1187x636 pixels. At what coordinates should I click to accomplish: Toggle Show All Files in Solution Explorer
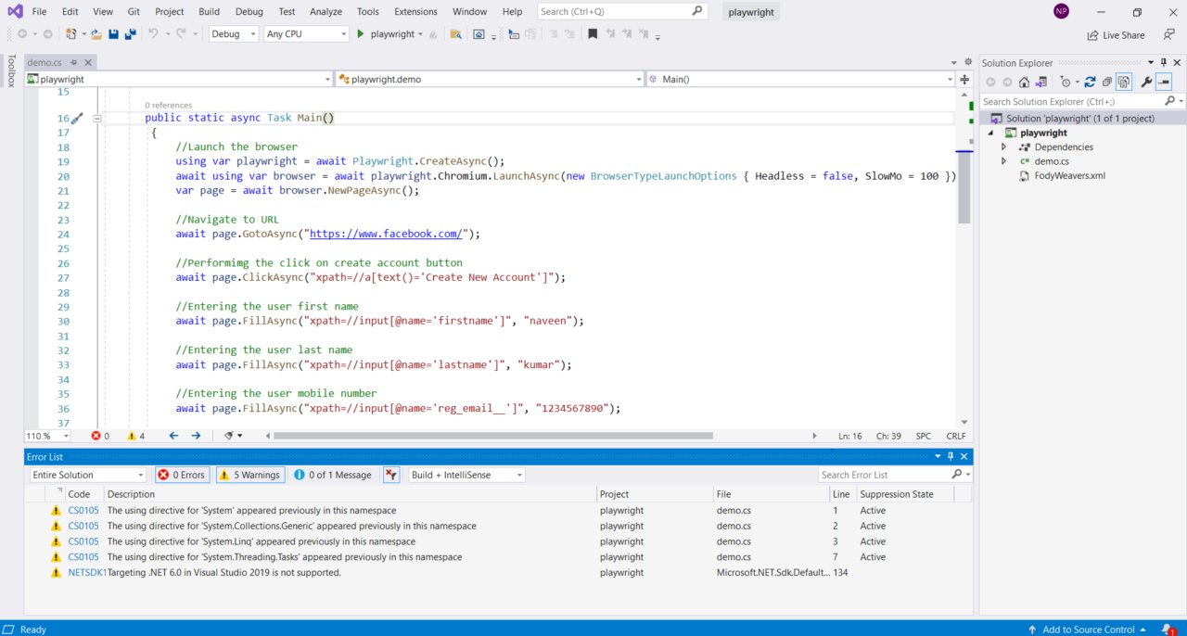[x=1123, y=82]
